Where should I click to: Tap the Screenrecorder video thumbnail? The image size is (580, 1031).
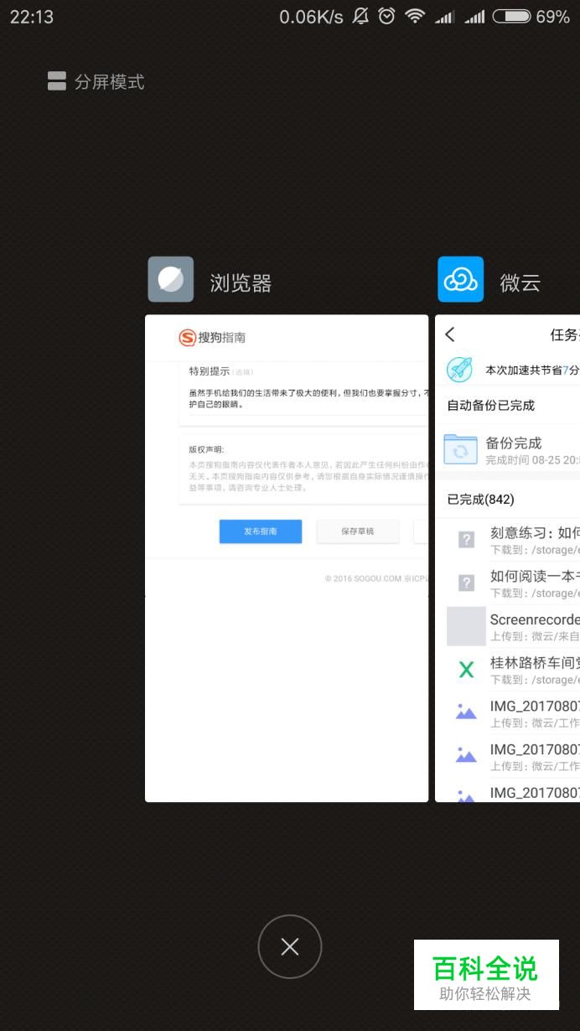tap(466, 626)
